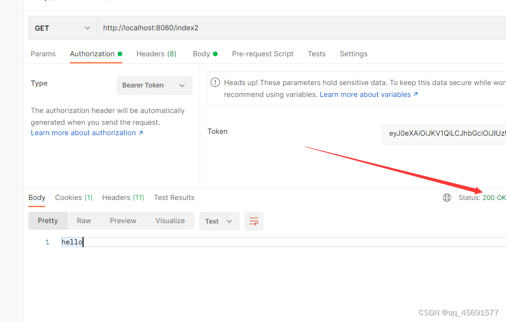
Task: Open the Text response format dropdown
Action: [x=219, y=221]
